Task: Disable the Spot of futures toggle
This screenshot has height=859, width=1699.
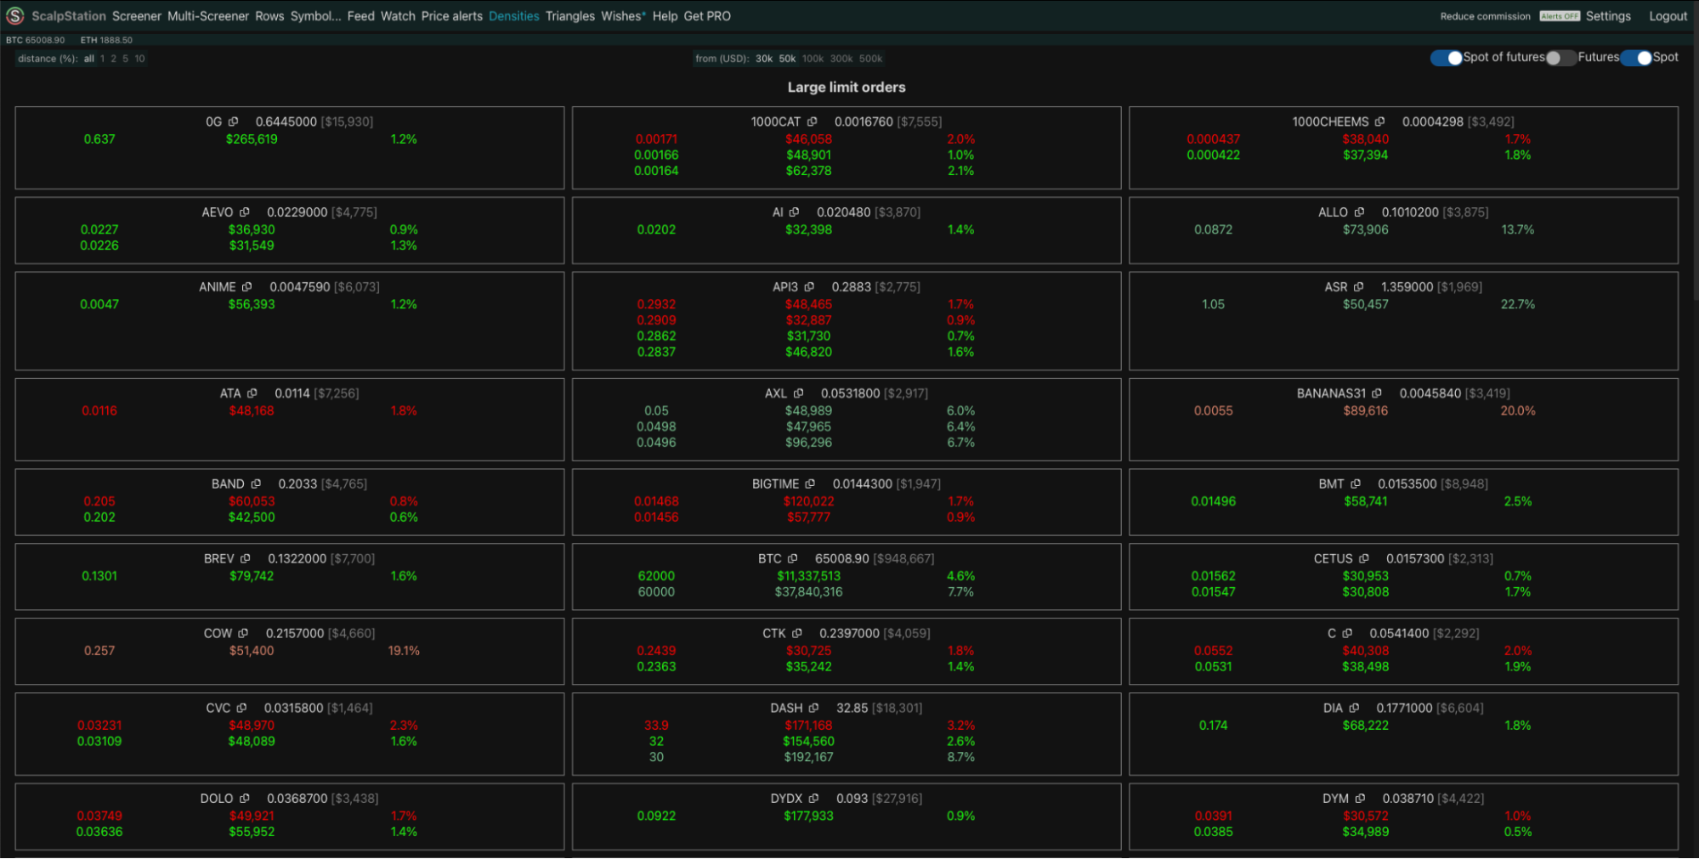Action: tap(1446, 58)
